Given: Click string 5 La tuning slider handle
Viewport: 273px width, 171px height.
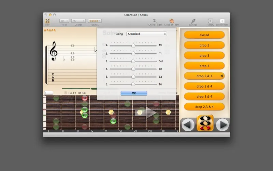Looking at the screenshot, I should [x=133, y=76].
